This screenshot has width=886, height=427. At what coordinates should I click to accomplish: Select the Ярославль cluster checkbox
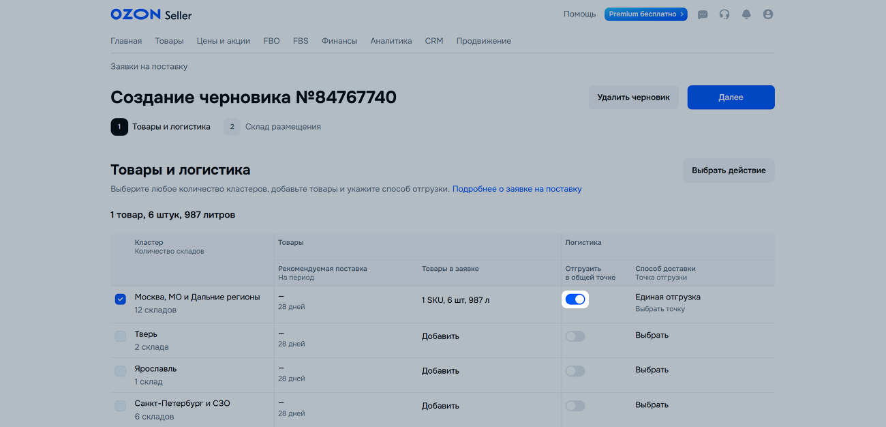coord(121,371)
